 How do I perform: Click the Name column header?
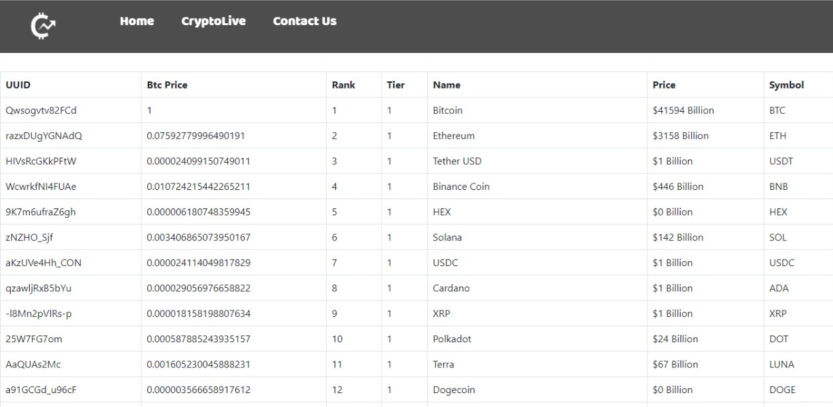point(537,85)
